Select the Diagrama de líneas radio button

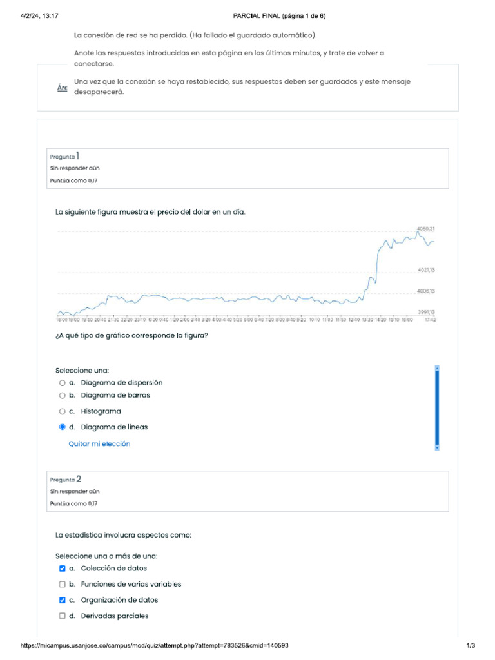[63, 427]
